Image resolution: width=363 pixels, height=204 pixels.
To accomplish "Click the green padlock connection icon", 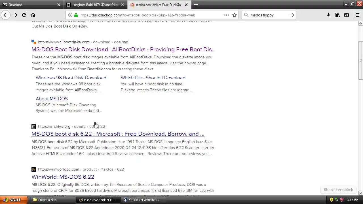I will [x=76, y=15].
